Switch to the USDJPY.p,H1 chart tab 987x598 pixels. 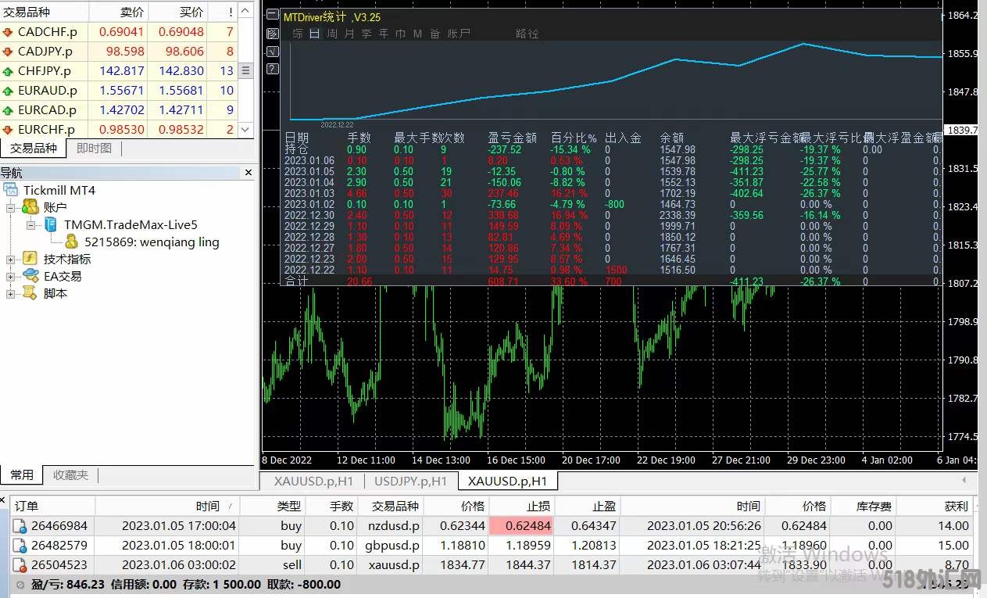tap(410, 481)
